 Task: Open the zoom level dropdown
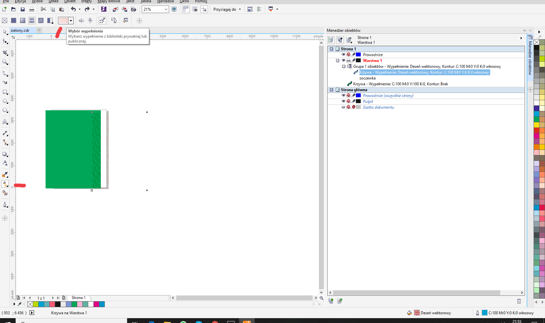[x=166, y=9]
